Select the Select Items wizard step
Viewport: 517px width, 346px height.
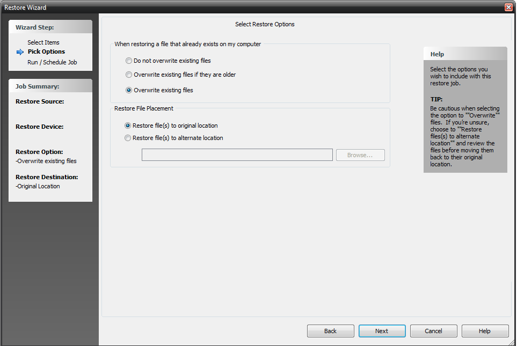point(43,42)
